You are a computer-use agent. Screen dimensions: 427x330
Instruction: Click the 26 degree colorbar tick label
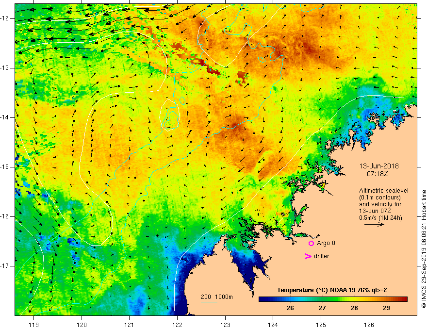[290, 308]
